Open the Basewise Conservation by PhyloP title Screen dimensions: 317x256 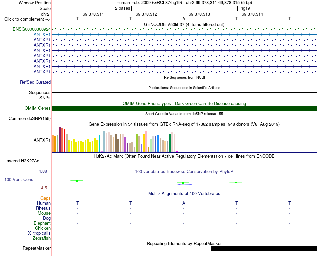tap(184, 172)
